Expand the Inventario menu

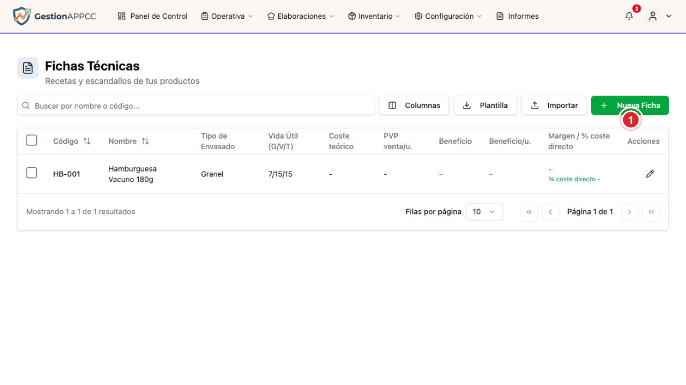[374, 16]
